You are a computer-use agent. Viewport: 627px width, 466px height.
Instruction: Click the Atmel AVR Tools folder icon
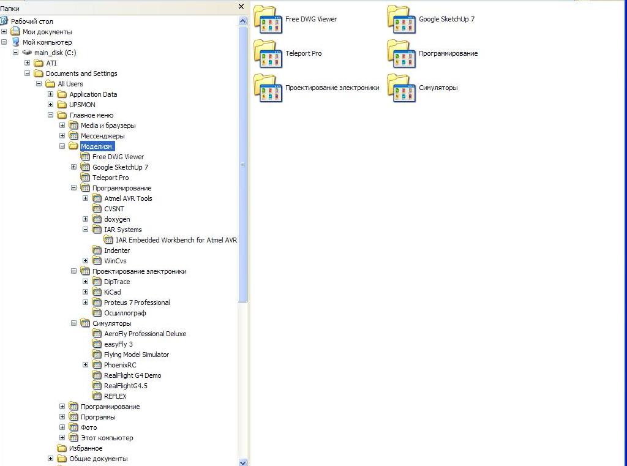tap(97, 198)
